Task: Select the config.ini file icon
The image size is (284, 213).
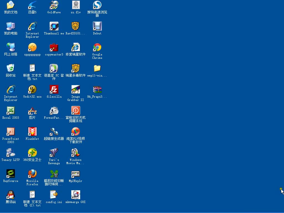Action: pos(54,195)
